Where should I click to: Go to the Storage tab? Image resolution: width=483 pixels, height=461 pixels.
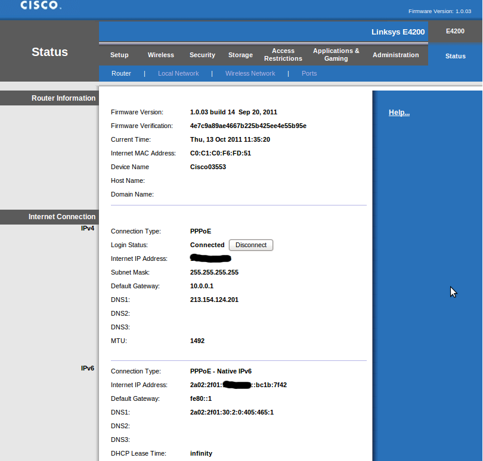(240, 55)
